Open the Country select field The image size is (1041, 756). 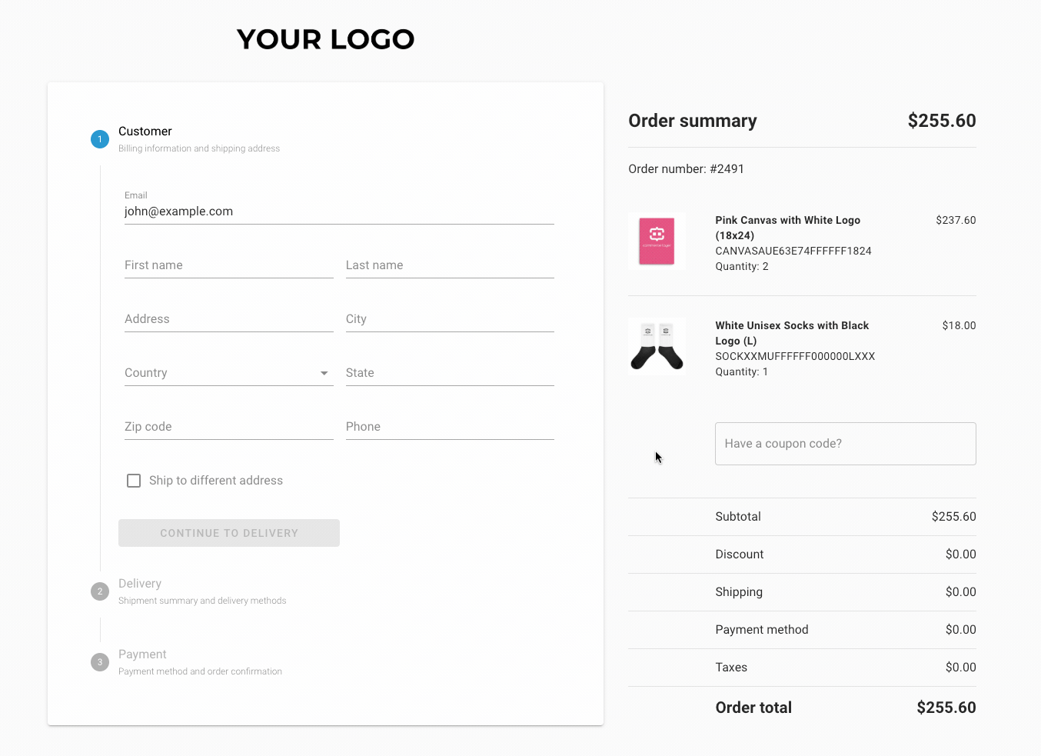(x=229, y=373)
